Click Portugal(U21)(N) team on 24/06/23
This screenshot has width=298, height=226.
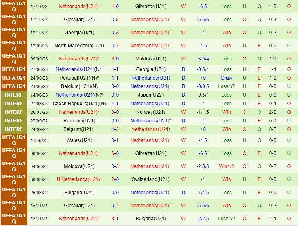(x=79, y=78)
